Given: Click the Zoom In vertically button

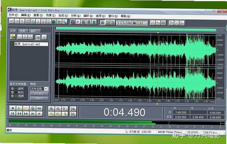Looking at the screenshot, I should click(x=73, y=109).
